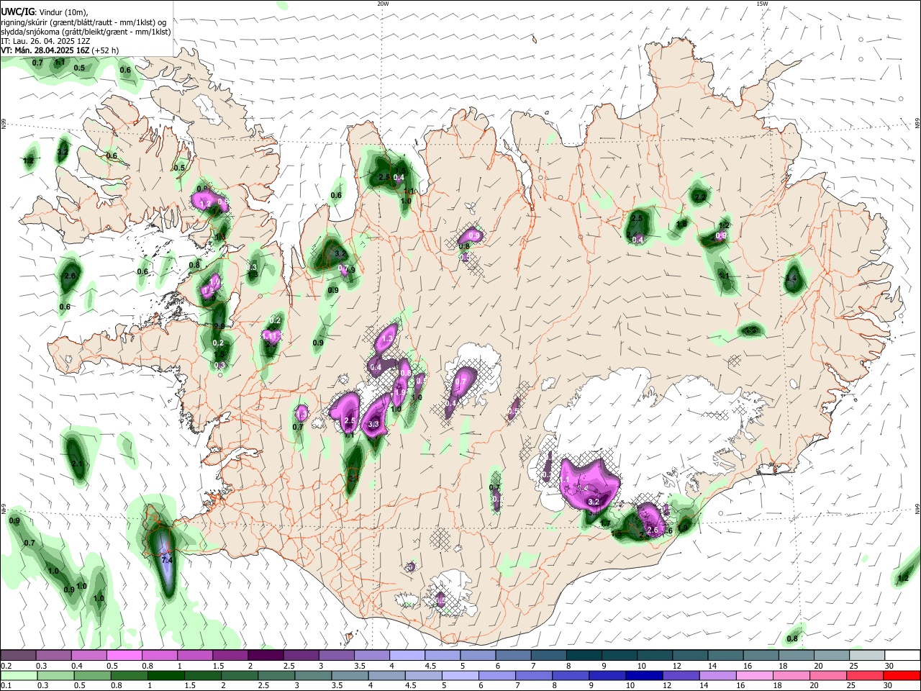Click the 12 label in the upper legend row
Viewport: 921px width, 691px height.
[677, 666]
